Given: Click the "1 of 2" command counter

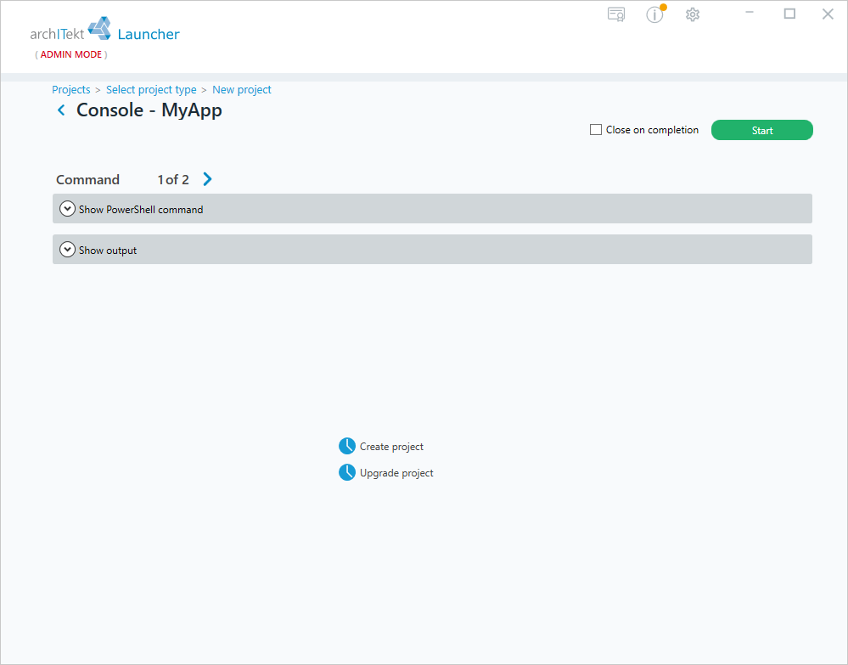Looking at the screenshot, I should [x=173, y=180].
